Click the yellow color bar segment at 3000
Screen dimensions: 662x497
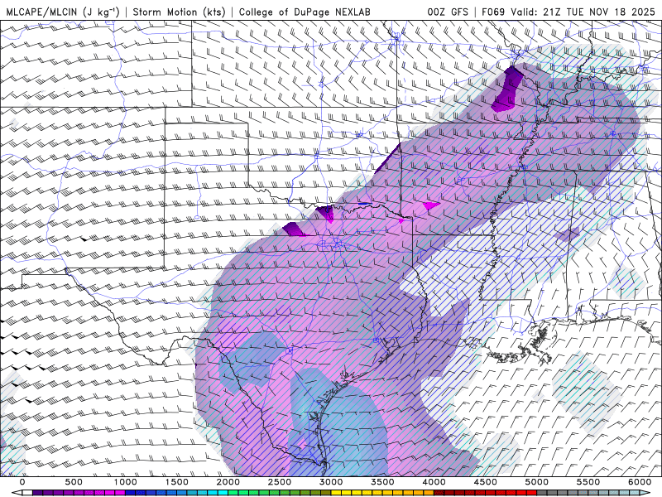337,493
